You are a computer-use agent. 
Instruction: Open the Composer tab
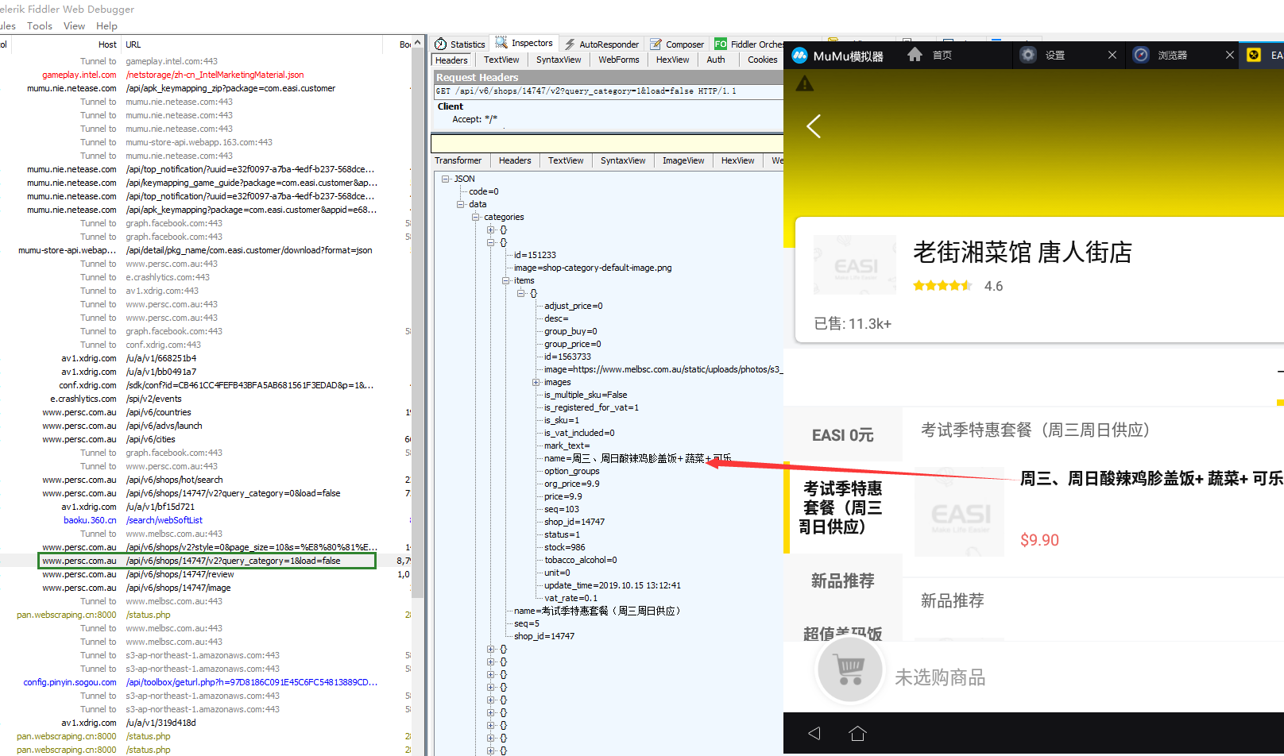coord(678,44)
